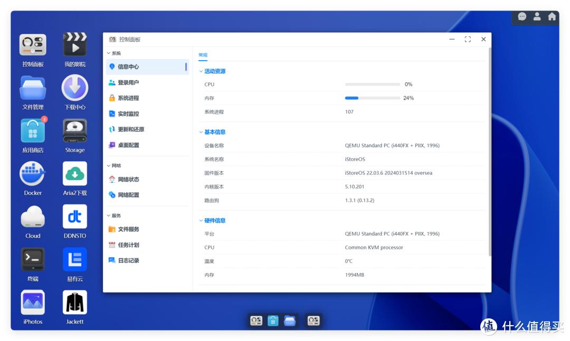Open the Docker application

pyautogui.click(x=32, y=174)
